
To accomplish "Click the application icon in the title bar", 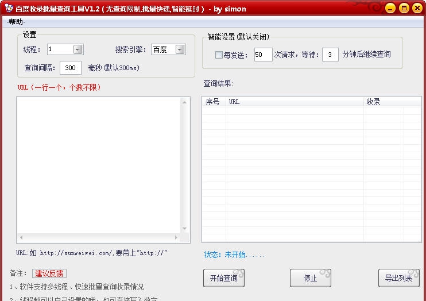I will click(x=9, y=8).
